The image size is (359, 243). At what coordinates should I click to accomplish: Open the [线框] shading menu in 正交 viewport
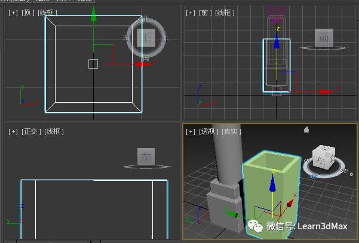(x=54, y=131)
